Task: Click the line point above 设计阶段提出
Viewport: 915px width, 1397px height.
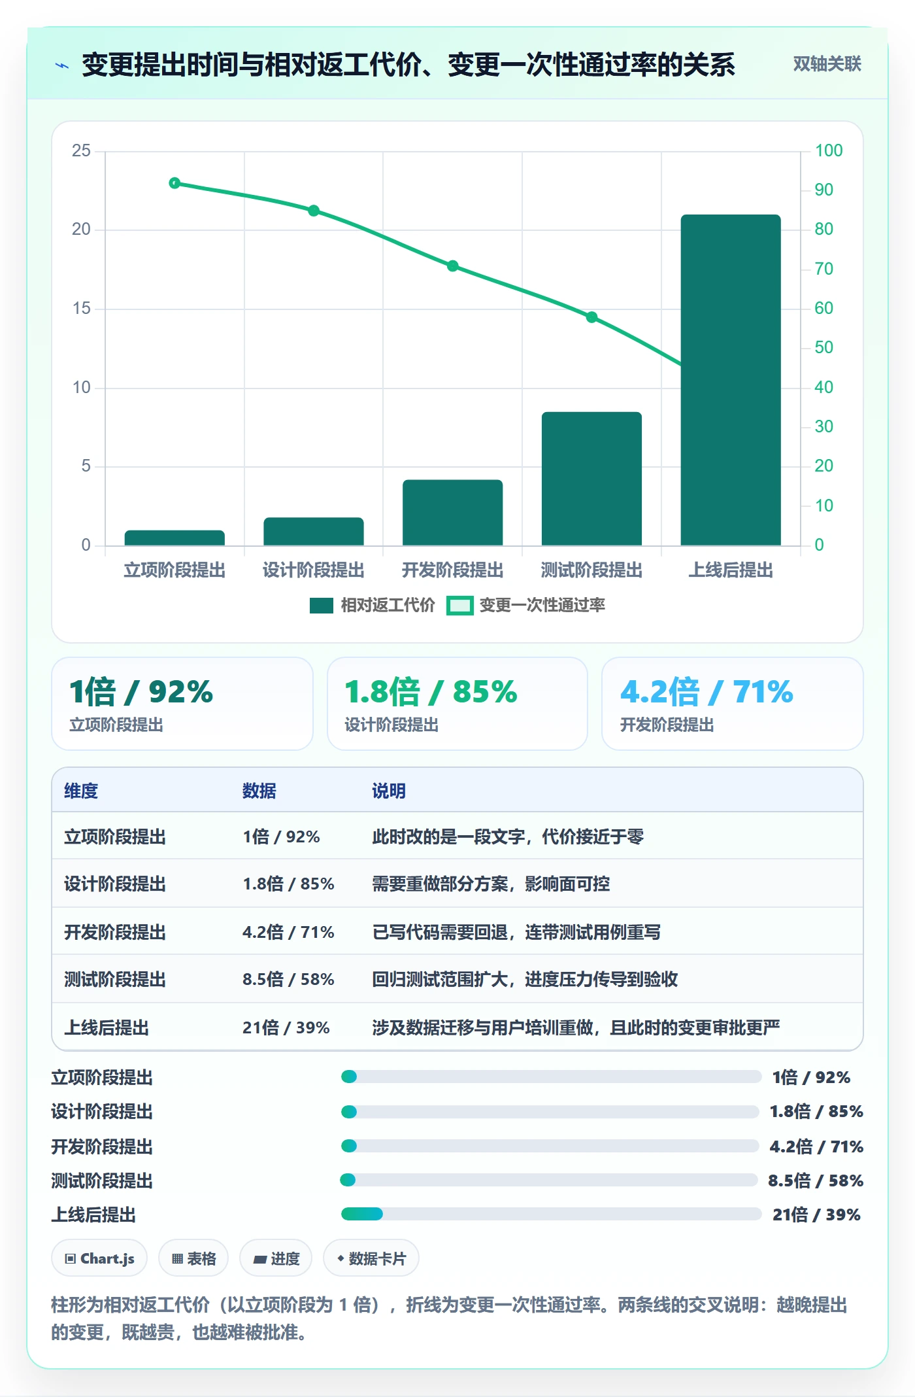Action: point(314,211)
